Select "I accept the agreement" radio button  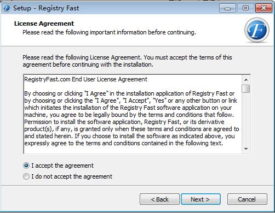coord(26,165)
